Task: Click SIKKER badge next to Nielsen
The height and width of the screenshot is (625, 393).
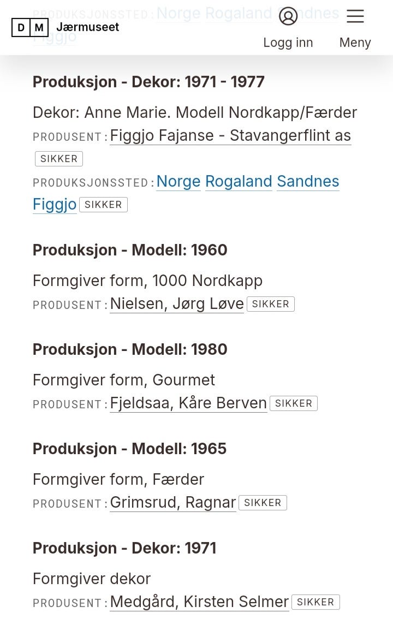Action: [x=271, y=304]
